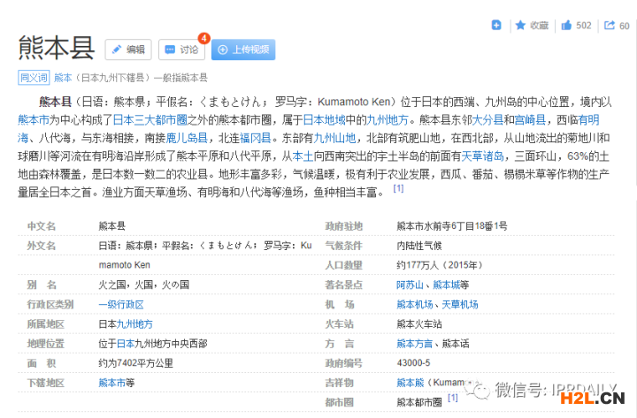Click the blue plus icon at top right
This screenshot has height=418, width=637.
(x=497, y=25)
